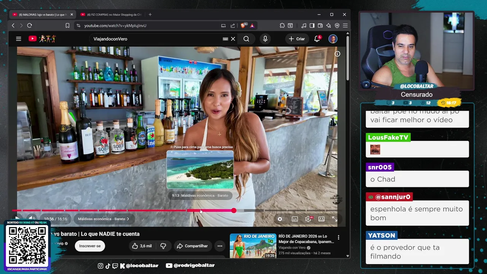Viewport: 487px width, 274px height.
Task: Click the Compartilhar share button
Action: click(x=192, y=246)
